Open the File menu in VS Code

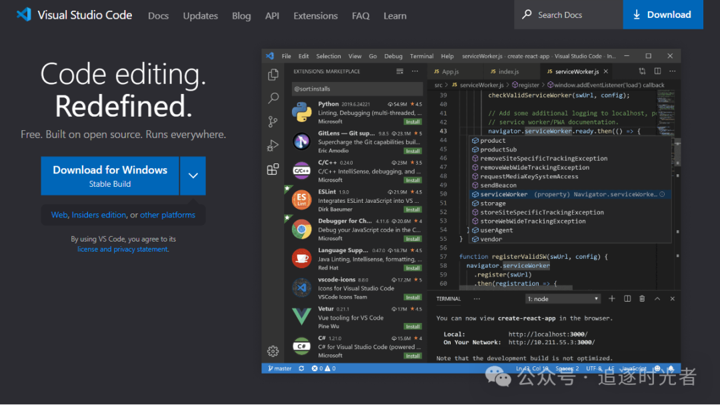[x=286, y=56]
